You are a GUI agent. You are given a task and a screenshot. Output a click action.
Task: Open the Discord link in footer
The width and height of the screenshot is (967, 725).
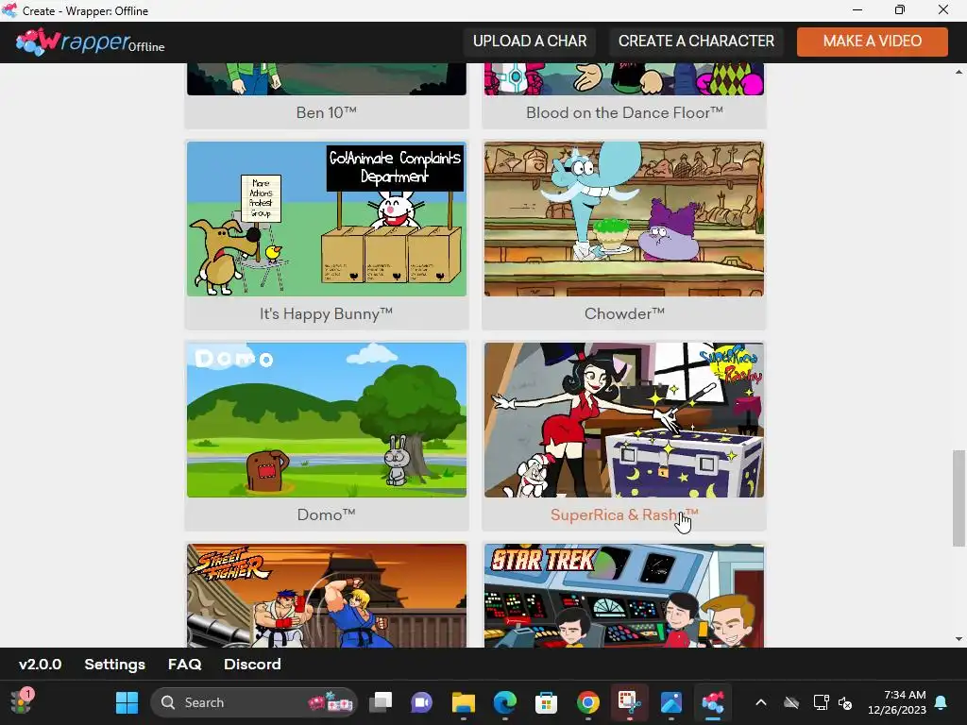pyautogui.click(x=252, y=664)
